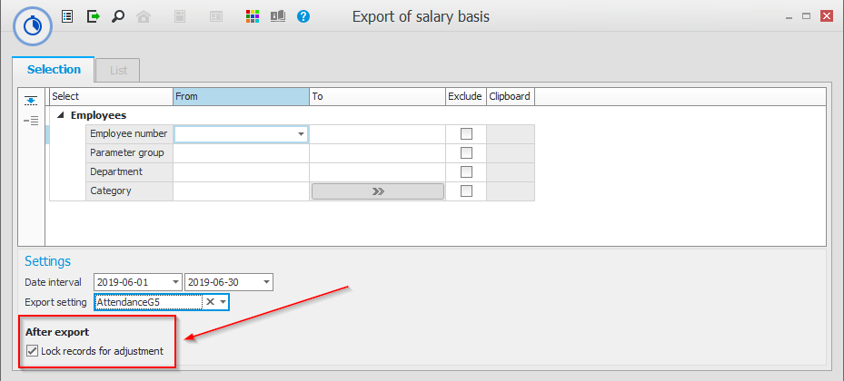This screenshot has width=844, height=381.
Task: Click the magnifying glass search icon
Action: 117,16
